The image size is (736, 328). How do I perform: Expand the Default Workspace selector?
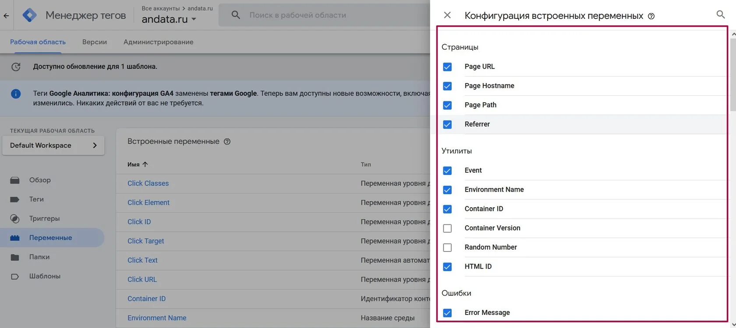point(53,146)
